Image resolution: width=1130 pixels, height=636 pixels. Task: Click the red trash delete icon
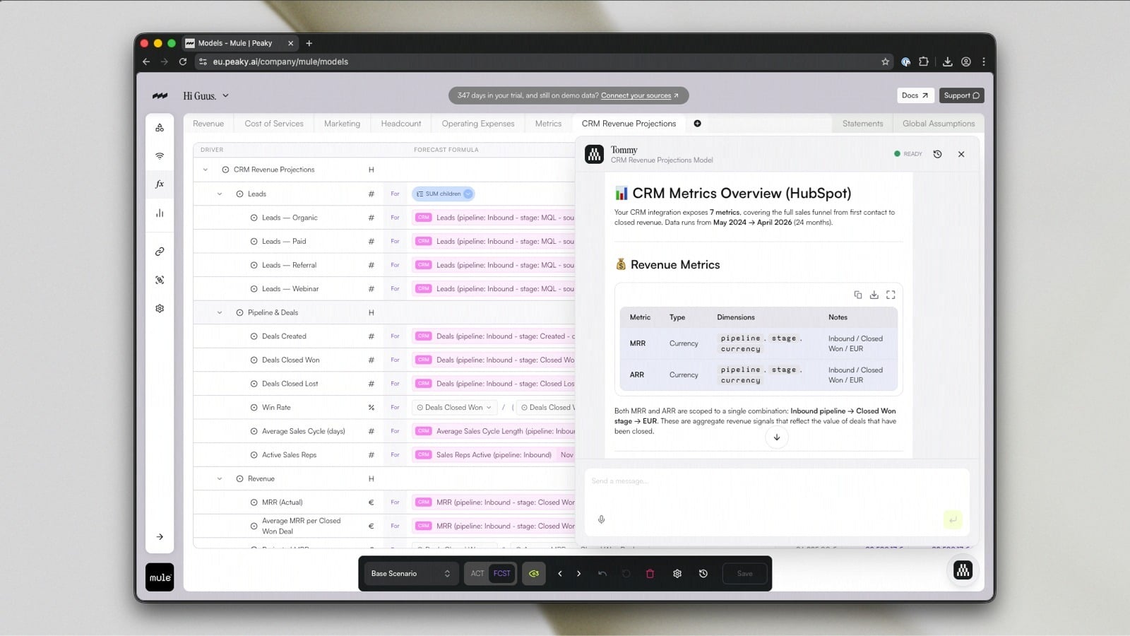650,574
